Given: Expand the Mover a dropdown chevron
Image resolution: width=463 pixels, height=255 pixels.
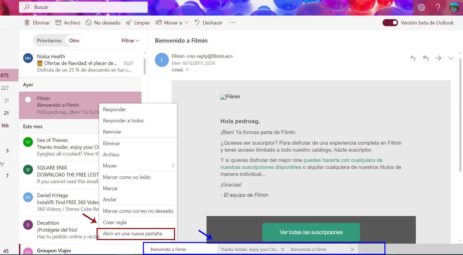Looking at the screenshot, I should point(187,23).
